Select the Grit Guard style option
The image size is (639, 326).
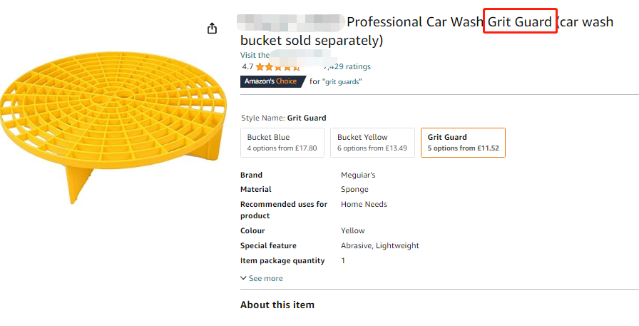tap(463, 143)
